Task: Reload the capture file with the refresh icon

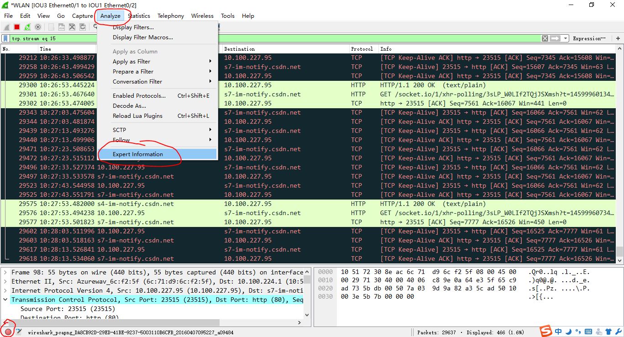Action: coord(83,26)
